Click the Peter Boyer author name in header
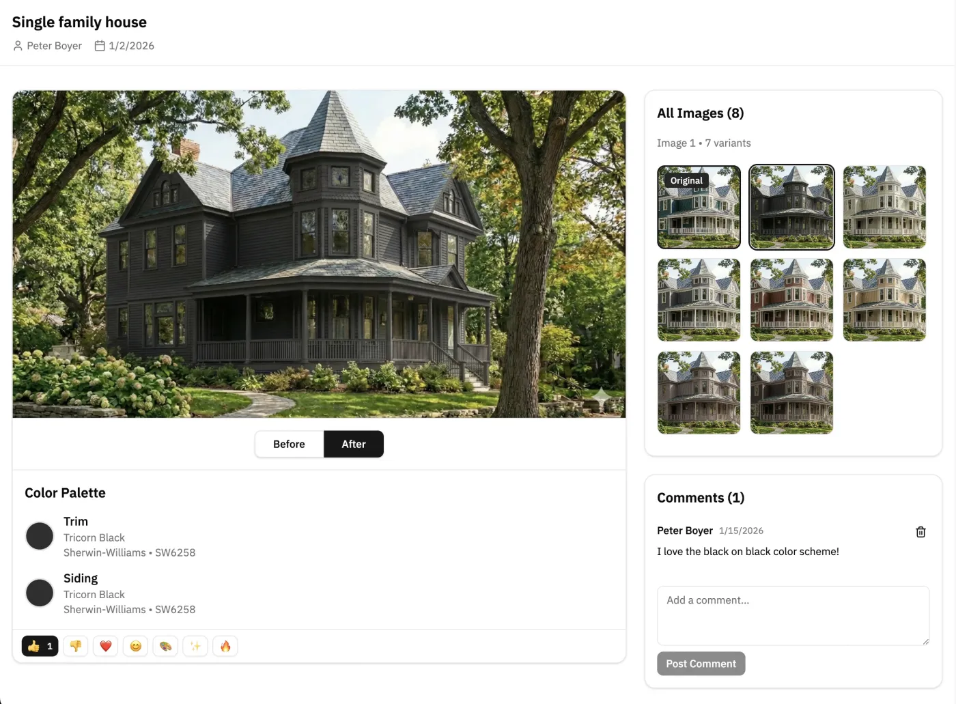 pos(54,46)
